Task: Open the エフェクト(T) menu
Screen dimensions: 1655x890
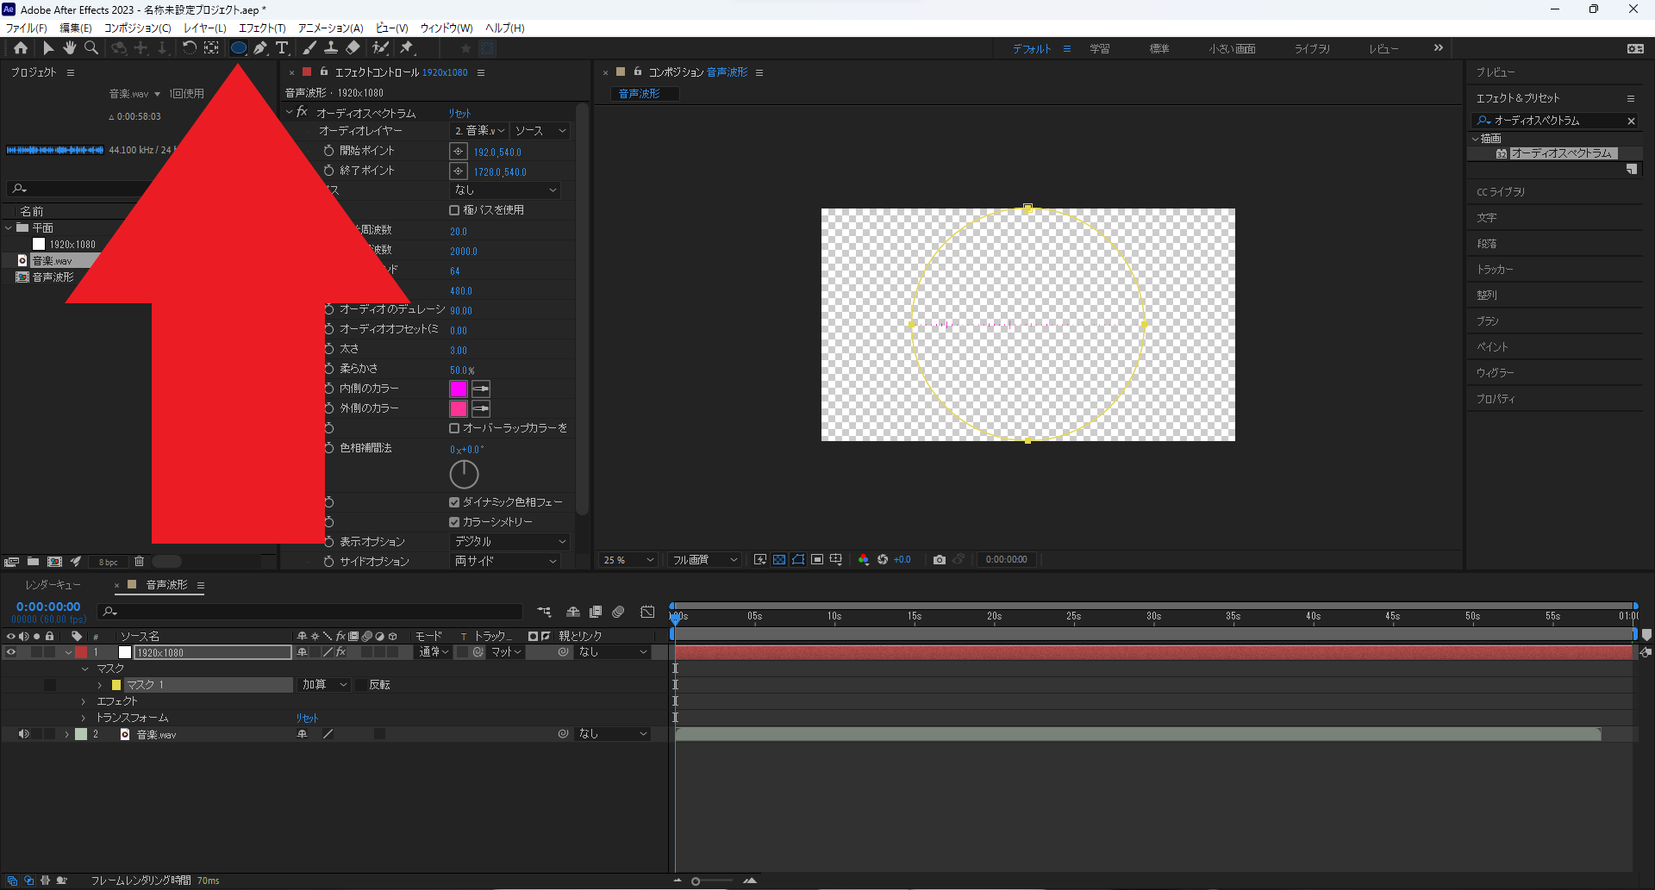Action: pos(262,28)
